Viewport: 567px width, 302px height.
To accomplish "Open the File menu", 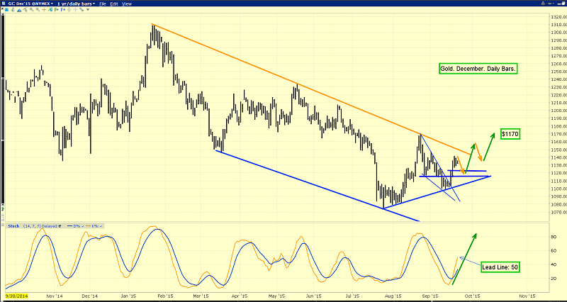I will click(x=103, y=4).
